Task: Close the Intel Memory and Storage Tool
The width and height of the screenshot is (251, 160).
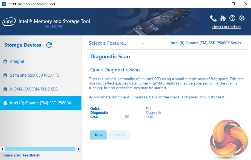Action: pyautogui.click(x=246, y=4)
